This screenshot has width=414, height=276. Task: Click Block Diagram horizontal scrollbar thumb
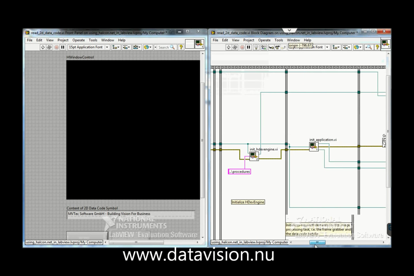pyautogui.click(x=317, y=242)
